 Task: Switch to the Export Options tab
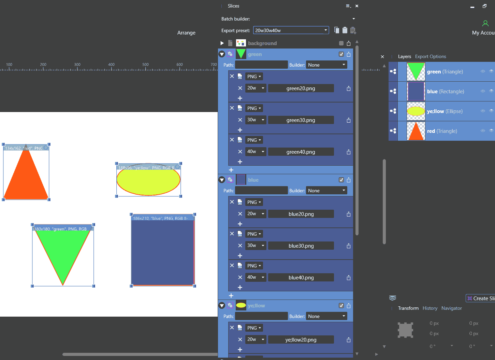coord(430,57)
